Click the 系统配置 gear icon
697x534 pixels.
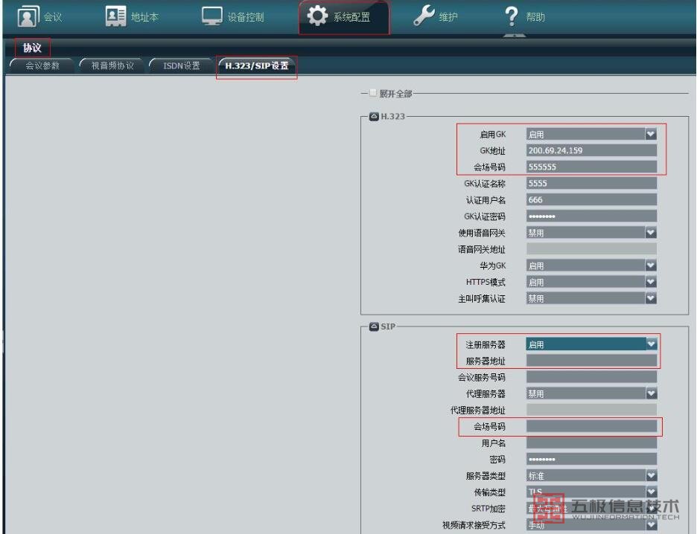click(318, 16)
